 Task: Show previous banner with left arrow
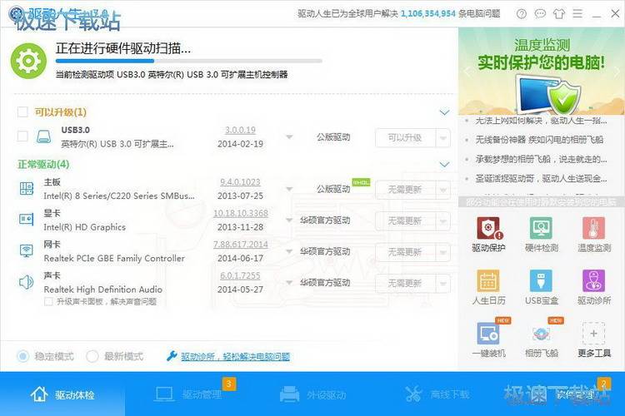(x=466, y=72)
